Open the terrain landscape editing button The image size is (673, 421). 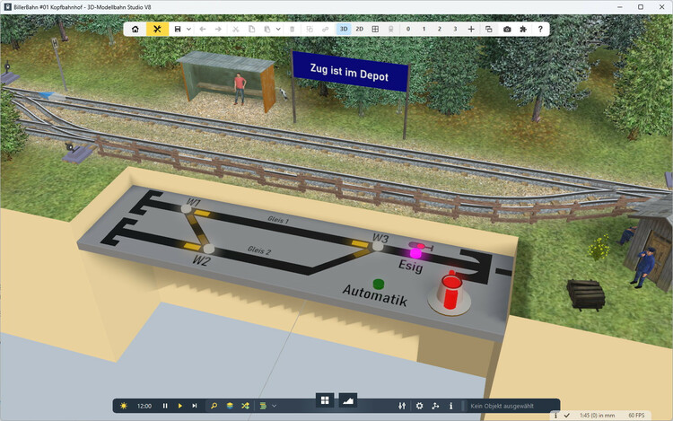pos(348,400)
